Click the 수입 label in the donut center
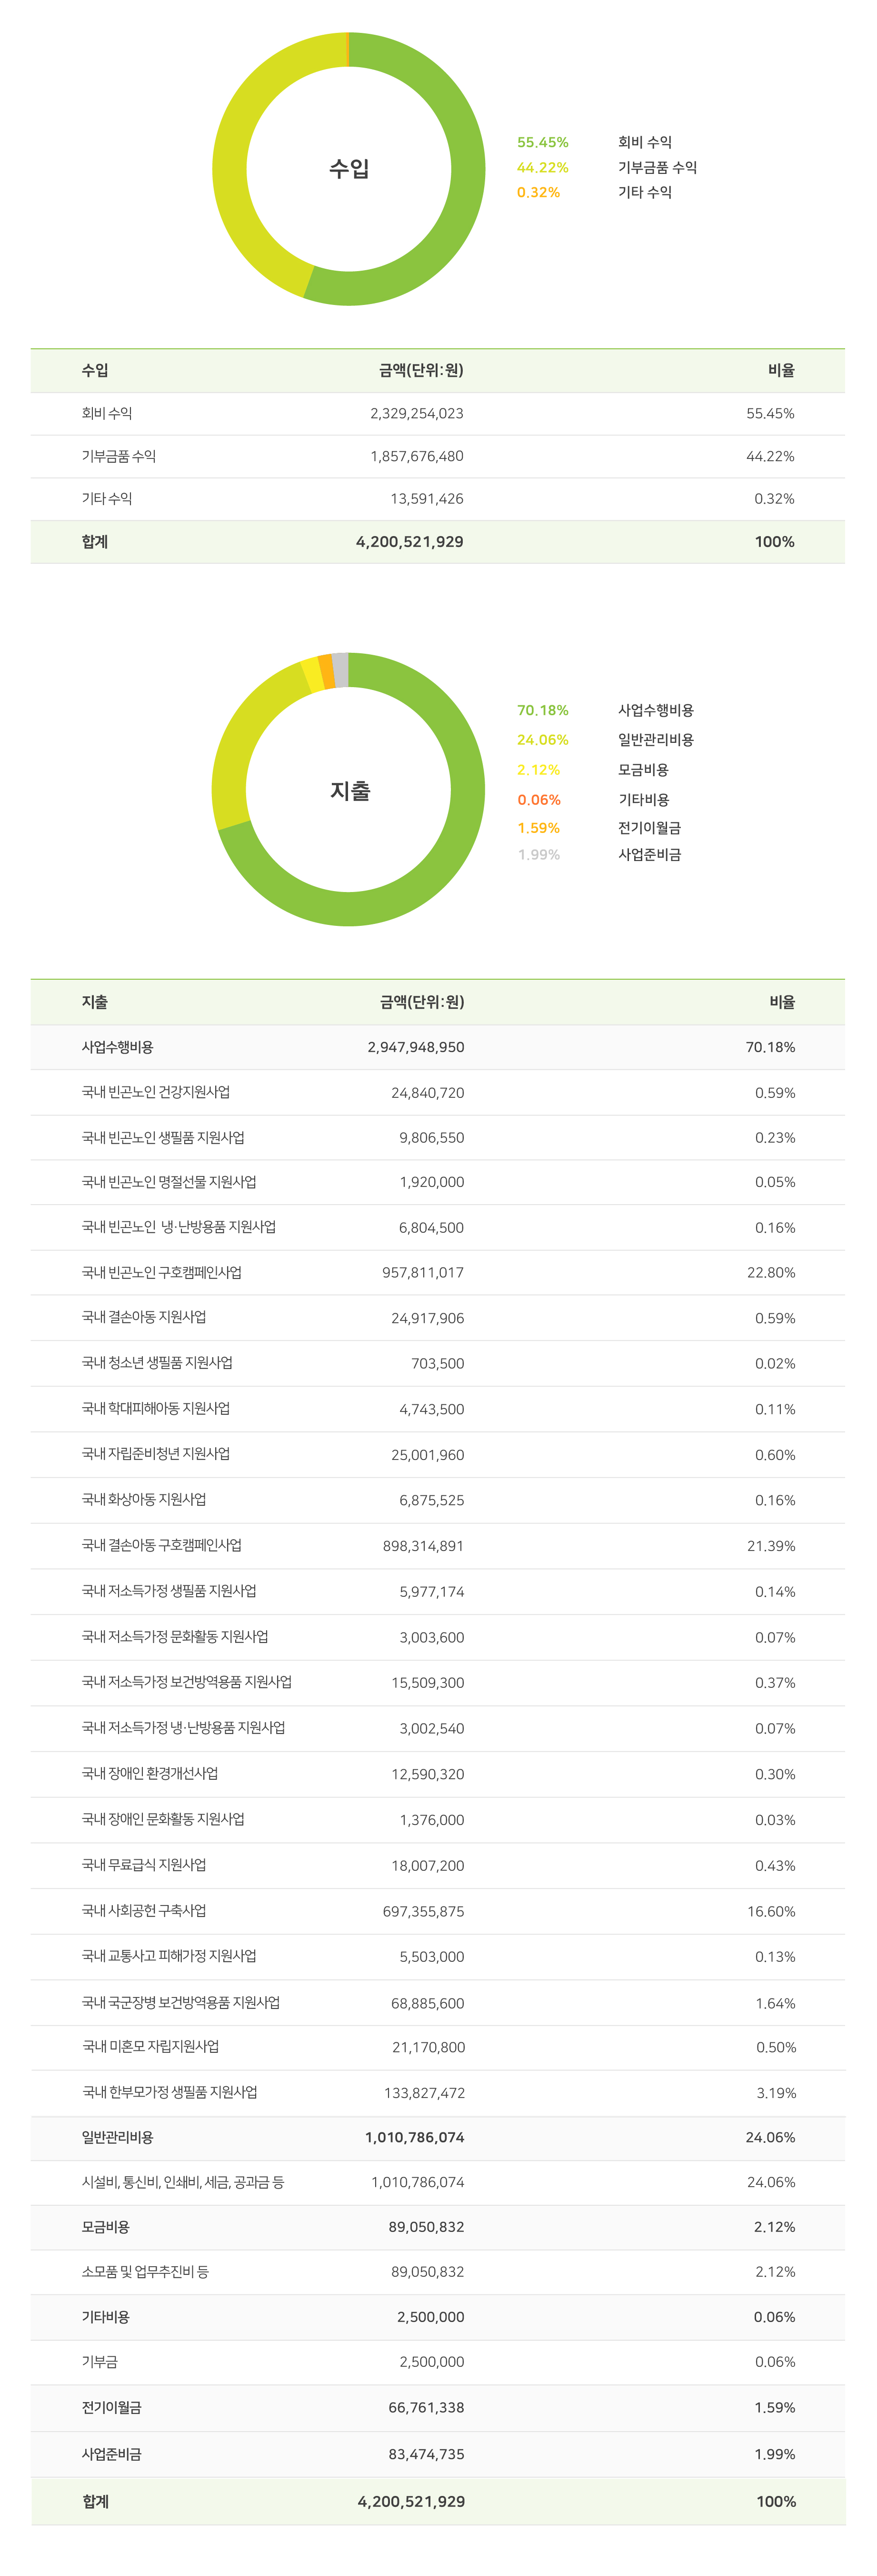 coord(349,169)
